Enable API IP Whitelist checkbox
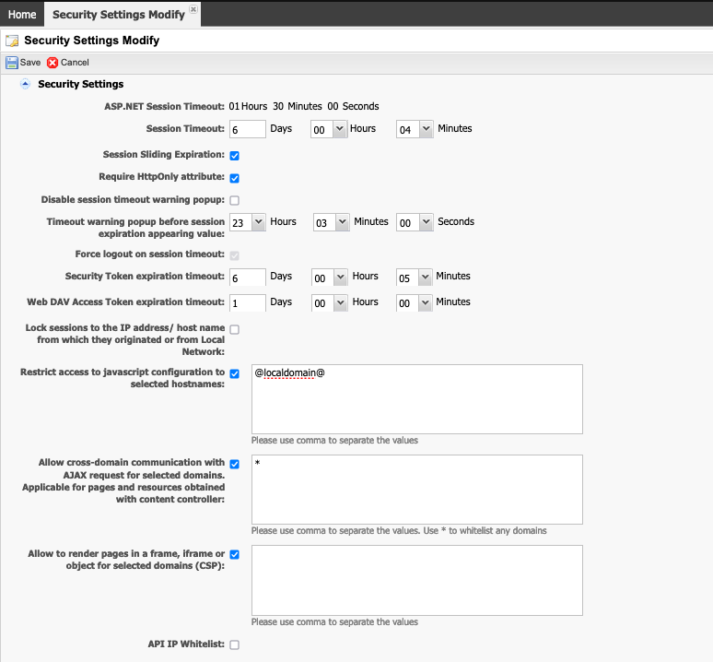713x662 pixels. tap(235, 644)
